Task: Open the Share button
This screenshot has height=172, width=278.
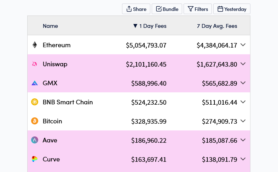Action: pos(136,9)
